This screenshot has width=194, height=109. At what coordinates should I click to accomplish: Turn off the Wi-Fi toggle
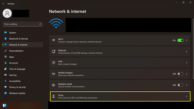[180, 40]
